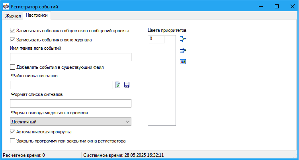Click the add priority row icon
Screen dimensions: 299x160
(183, 39)
